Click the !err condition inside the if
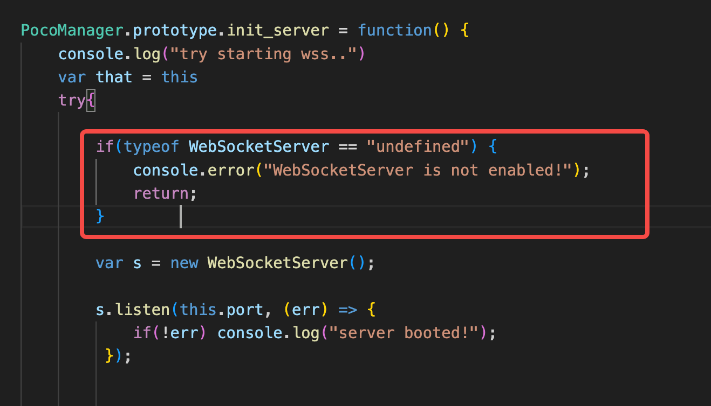The image size is (711, 406). coord(184,333)
